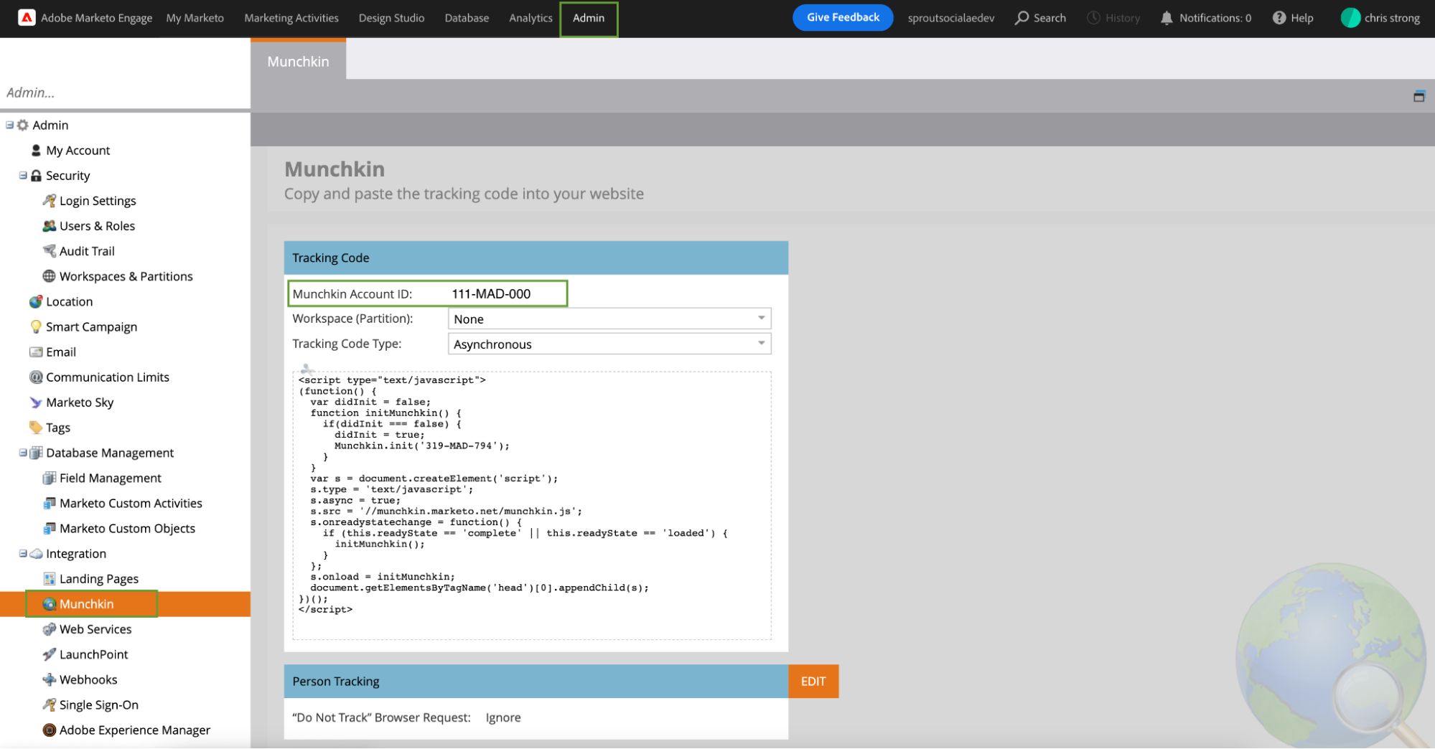The image size is (1435, 749).
Task: Click the Login Settings keys icon
Action: pos(49,200)
